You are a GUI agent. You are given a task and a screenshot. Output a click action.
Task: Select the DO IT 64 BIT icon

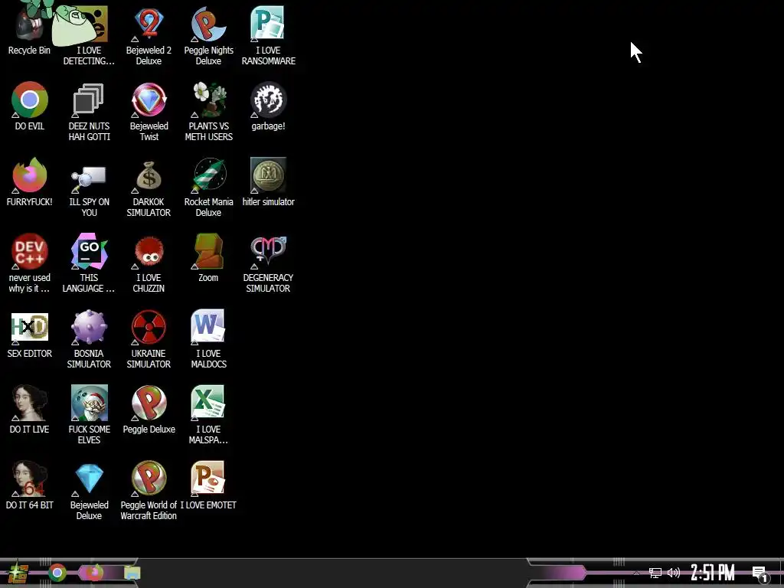[x=30, y=479]
